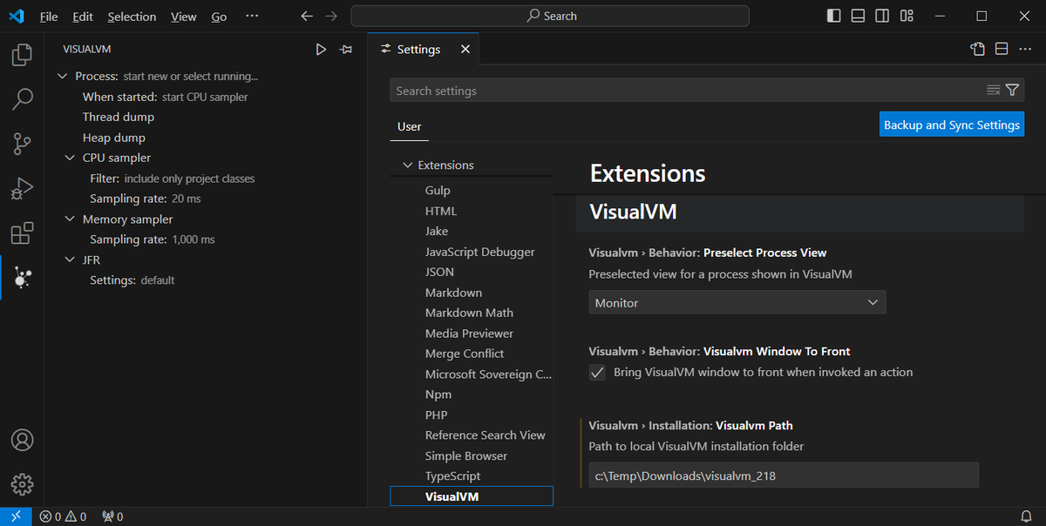
Task: Collapse the Extensions settings category
Action: point(407,165)
